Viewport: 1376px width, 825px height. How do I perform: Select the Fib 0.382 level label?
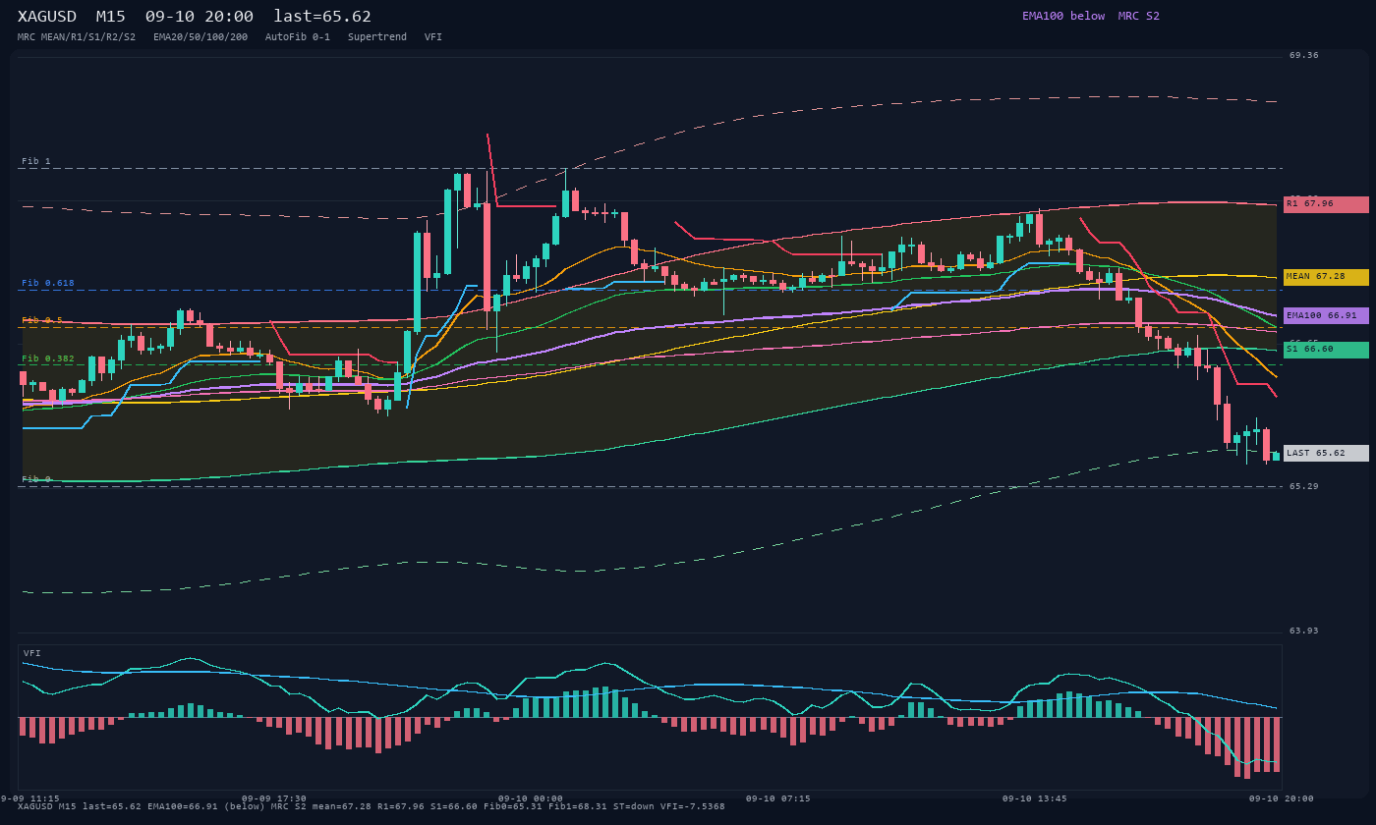click(x=48, y=358)
